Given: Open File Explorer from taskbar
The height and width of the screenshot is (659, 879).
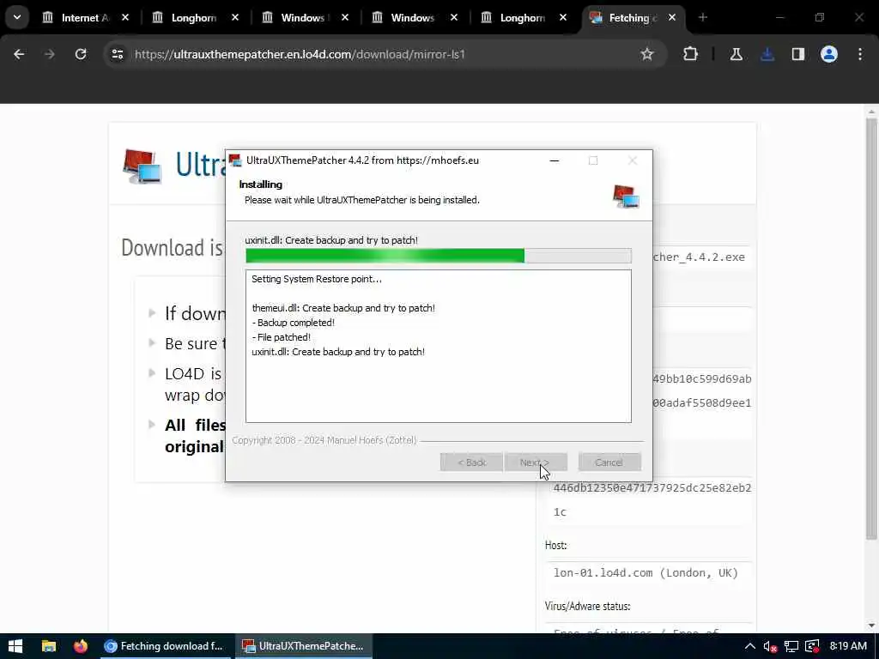Looking at the screenshot, I should tap(49, 646).
